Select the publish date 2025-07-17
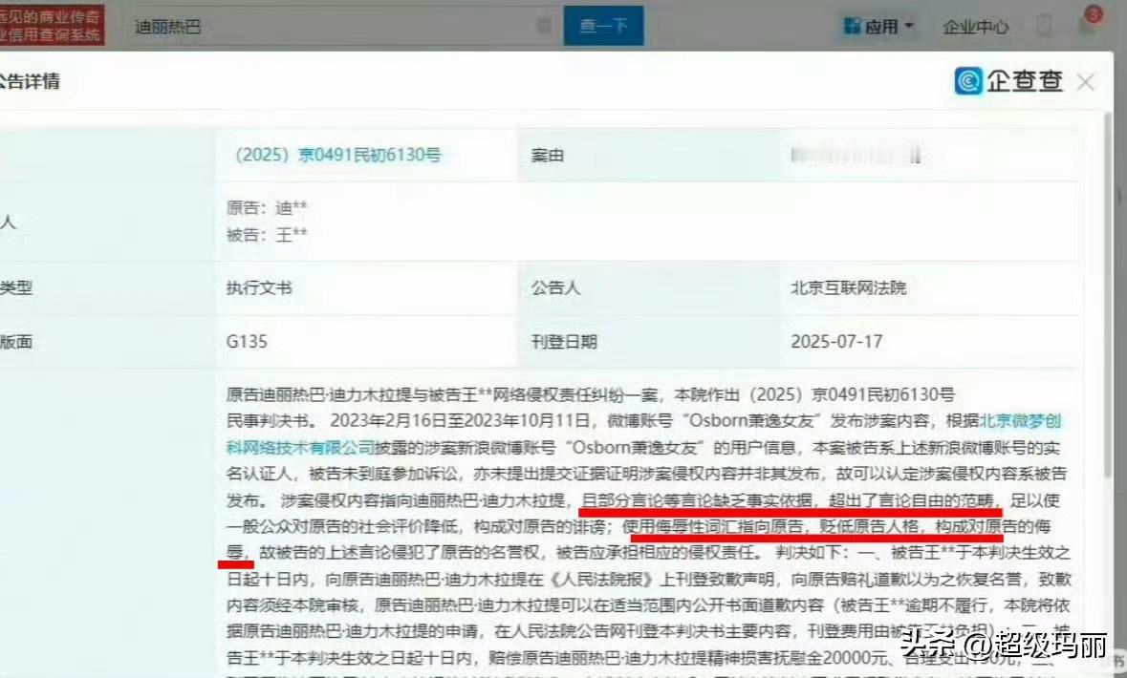 [x=836, y=341]
